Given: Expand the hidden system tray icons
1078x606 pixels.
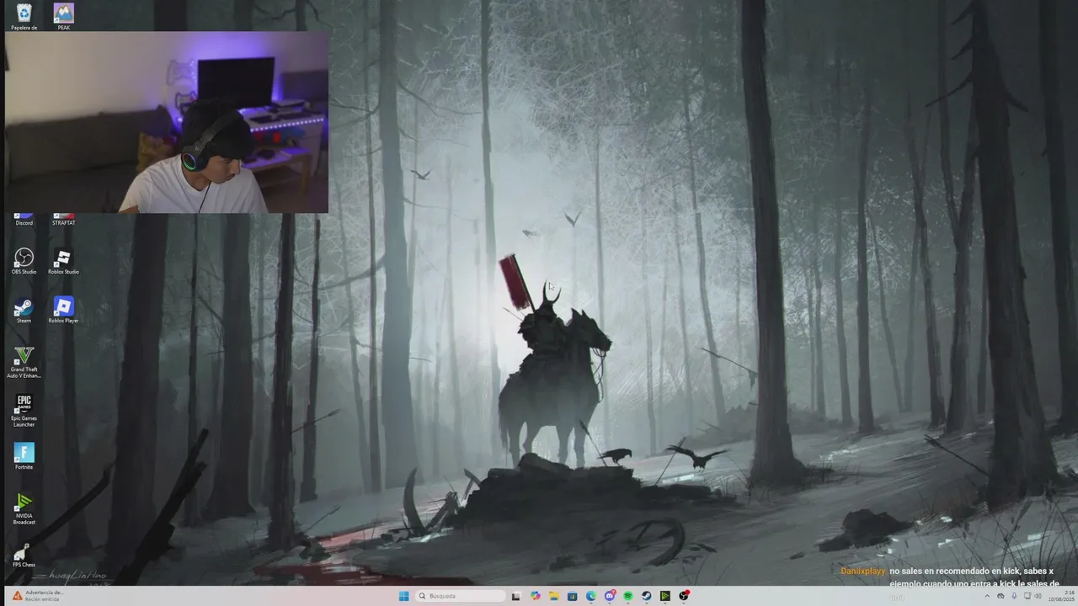Looking at the screenshot, I should [x=987, y=596].
